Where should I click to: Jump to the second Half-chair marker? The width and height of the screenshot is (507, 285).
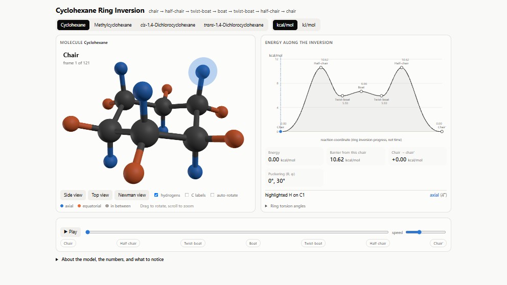click(x=378, y=243)
